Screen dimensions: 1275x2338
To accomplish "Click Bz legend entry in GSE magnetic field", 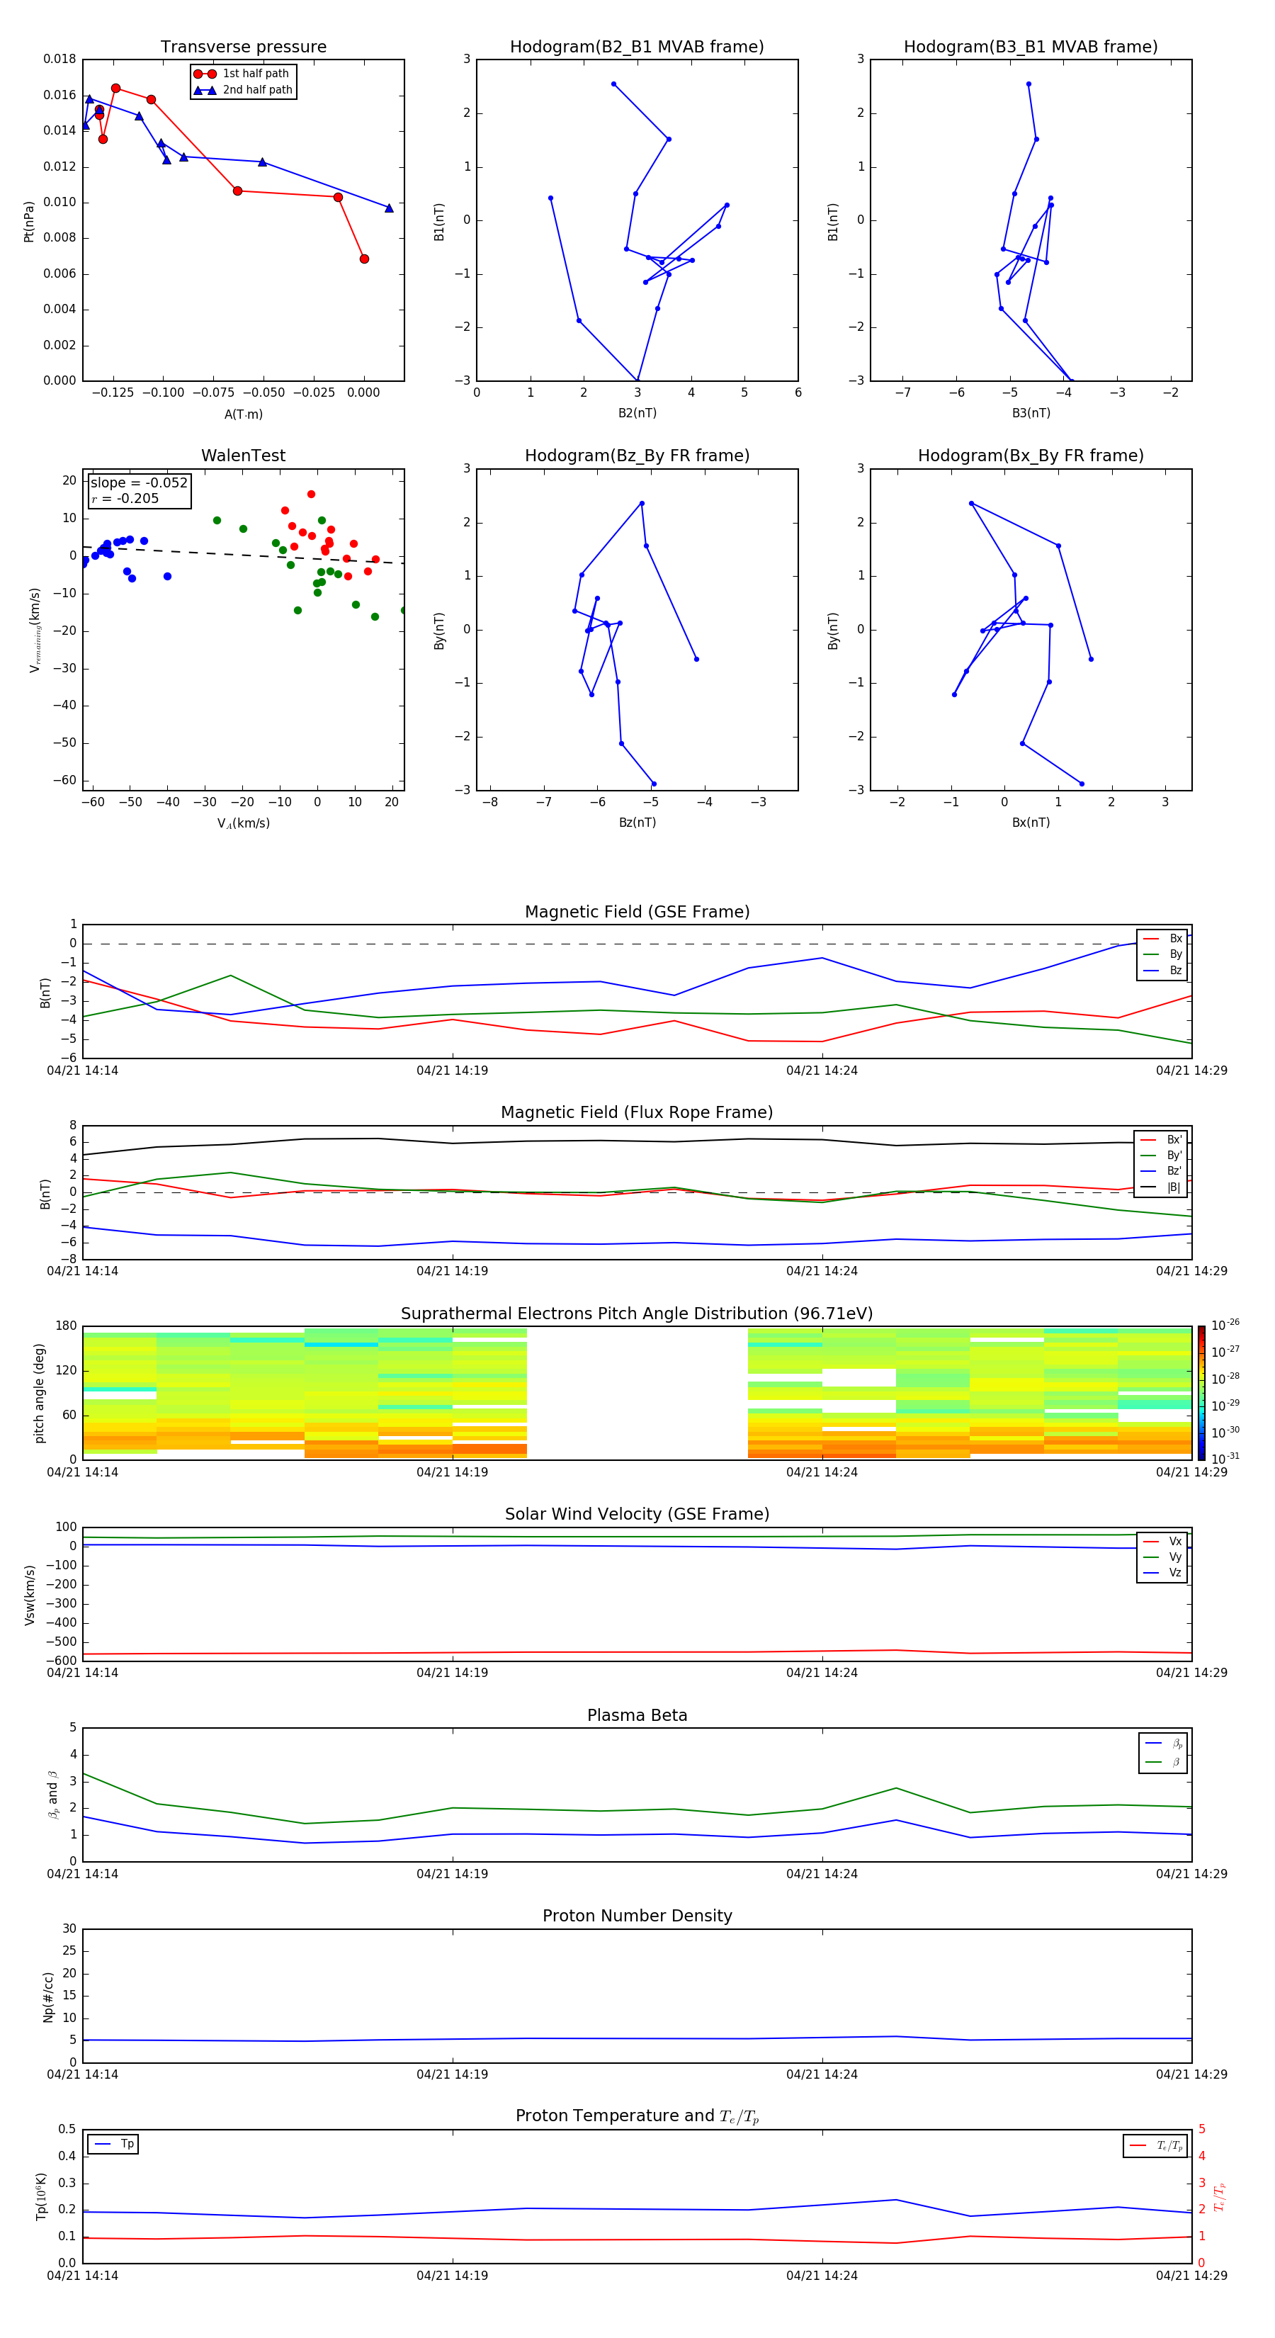I will pos(1162,971).
